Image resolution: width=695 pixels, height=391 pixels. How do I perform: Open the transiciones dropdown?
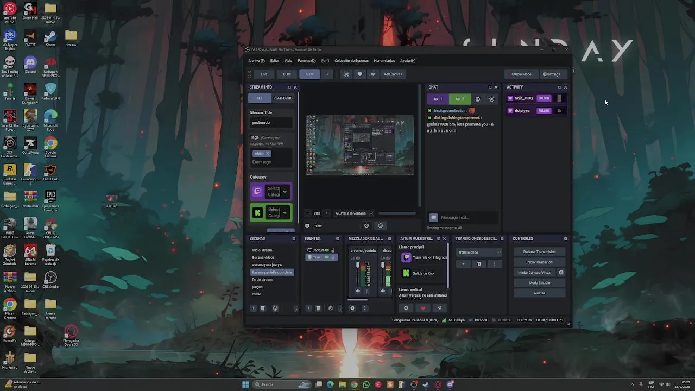click(x=479, y=253)
